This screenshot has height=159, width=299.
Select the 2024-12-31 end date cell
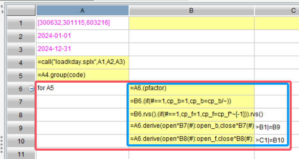[82, 49]
